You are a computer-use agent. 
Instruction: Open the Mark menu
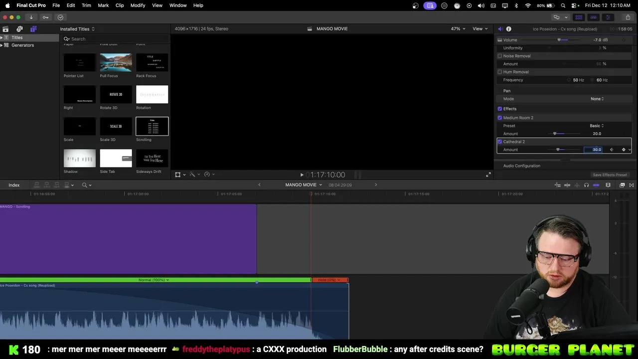[103, 5]
